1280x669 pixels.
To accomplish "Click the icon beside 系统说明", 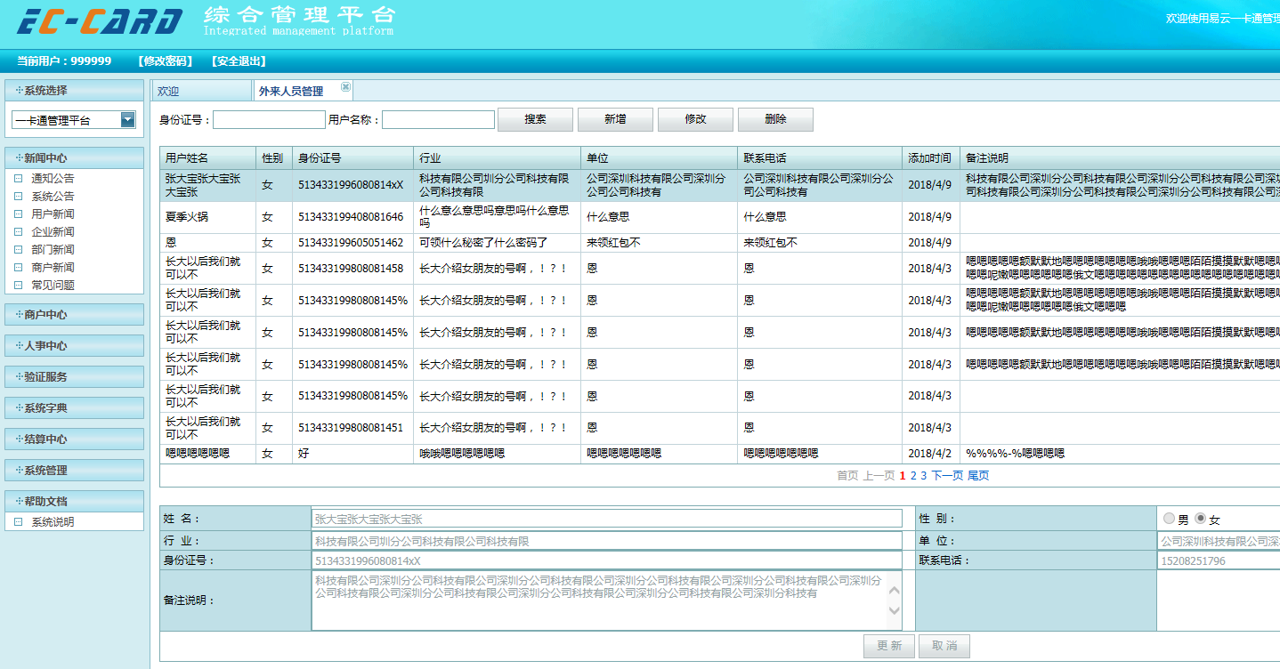I will point(18,522).
